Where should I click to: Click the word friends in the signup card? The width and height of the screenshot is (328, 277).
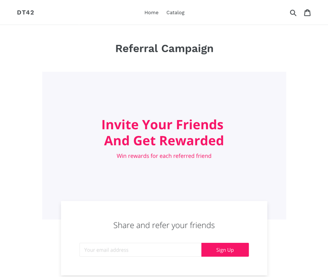[202, 225]
